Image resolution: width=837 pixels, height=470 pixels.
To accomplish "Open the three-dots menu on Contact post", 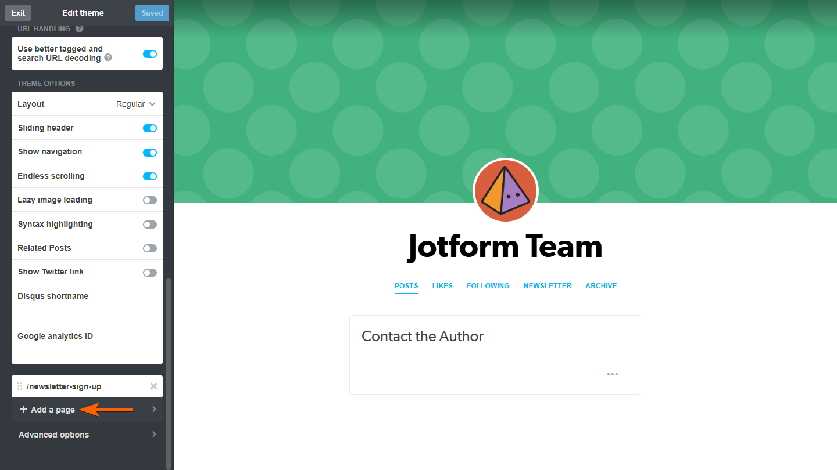I will [613, 374].
